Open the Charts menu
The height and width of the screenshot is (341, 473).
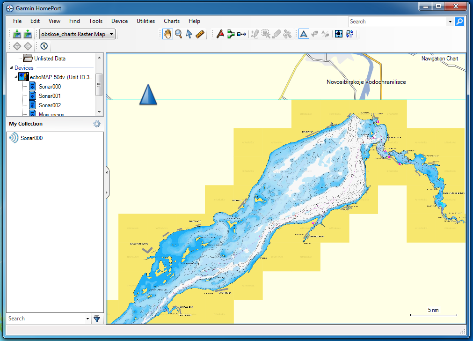[172, 21]
